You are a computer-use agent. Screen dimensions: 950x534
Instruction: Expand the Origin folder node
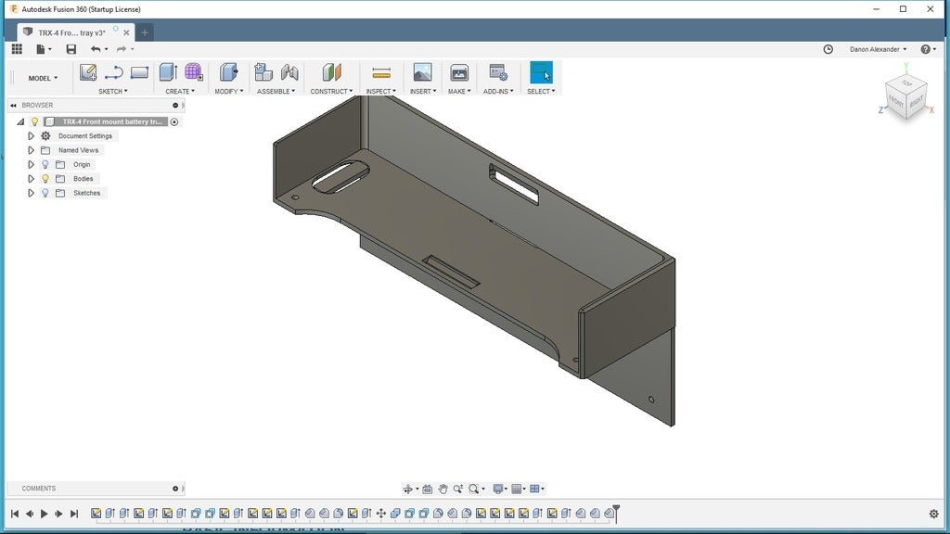(31, 165)
